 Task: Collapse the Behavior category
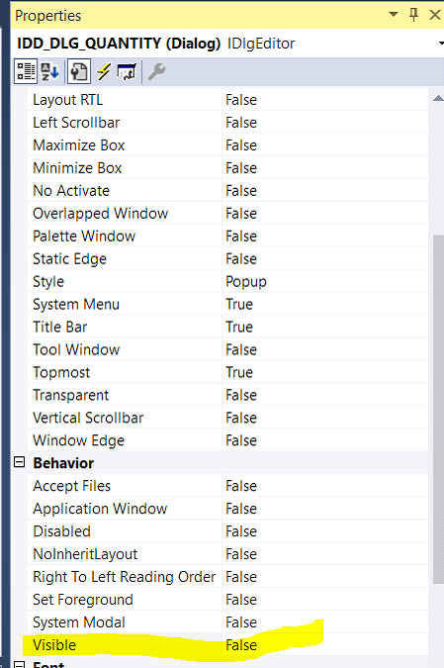pos(20,462)
